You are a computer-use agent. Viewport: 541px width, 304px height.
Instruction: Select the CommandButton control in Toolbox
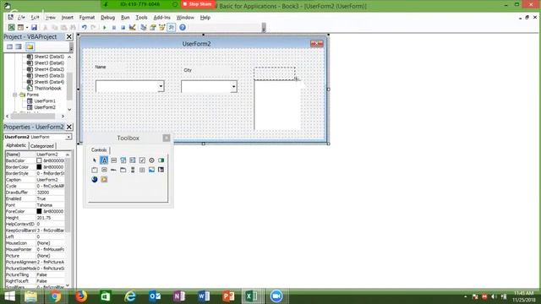tap(104, 170)
